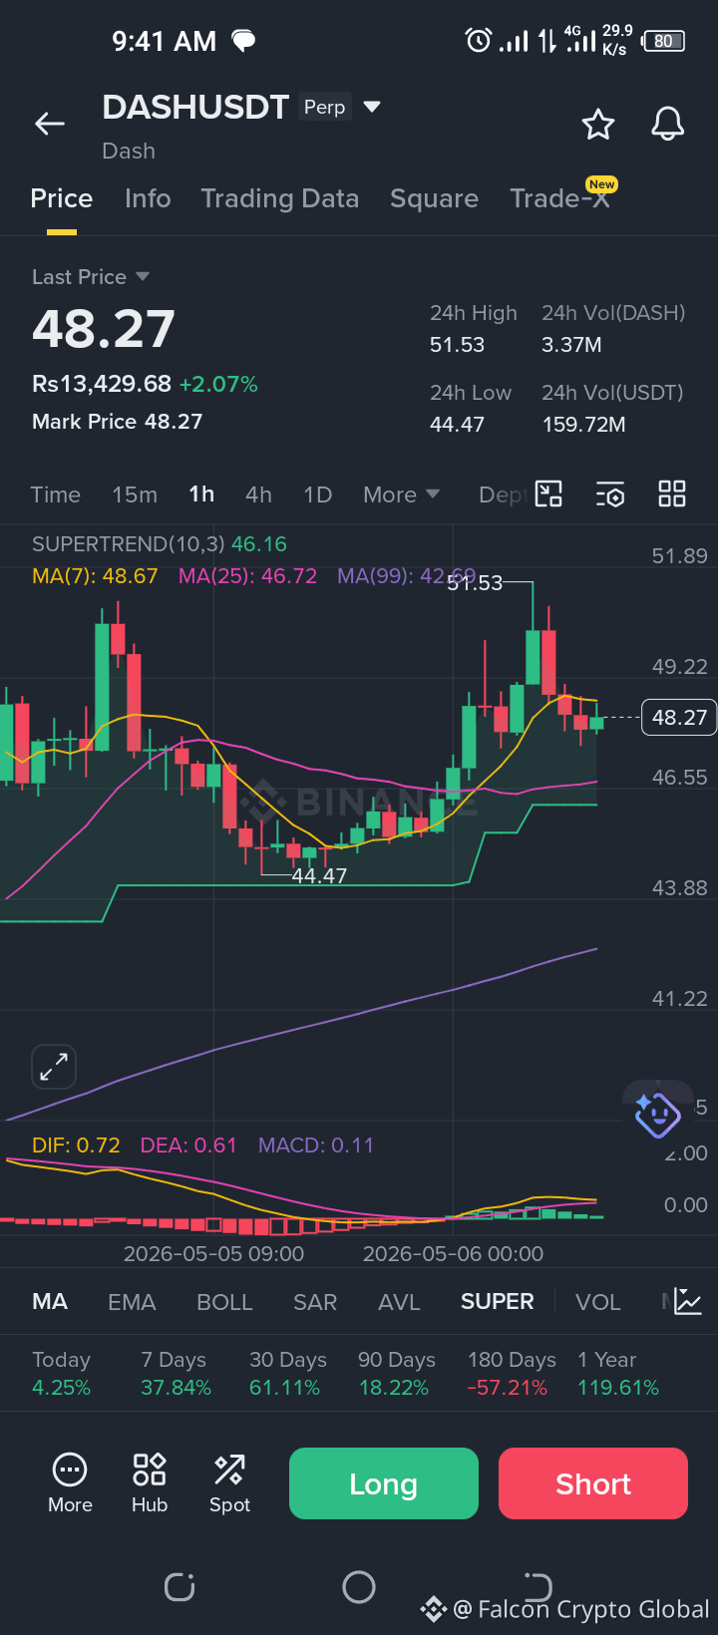718x1635 pixels.
Task: Open the chart drawing tools icon
Action: coord(549,494)
